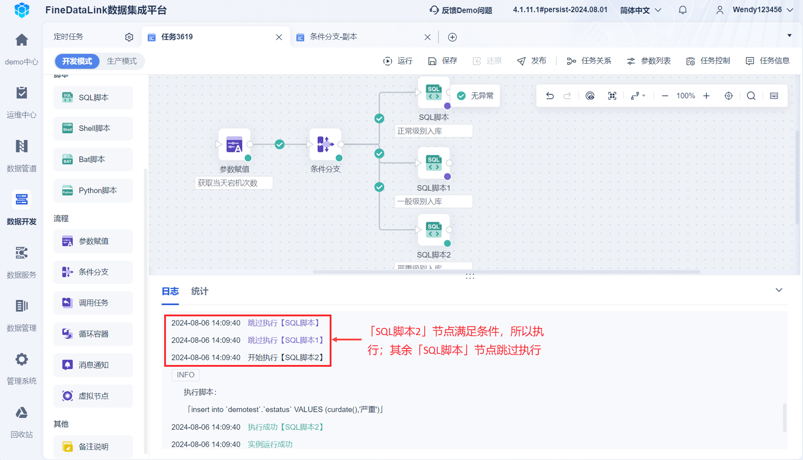The width and height of the screenshot is (803, 460).
Task: Search nodes on the canvas
Action: tap(751, 96)
